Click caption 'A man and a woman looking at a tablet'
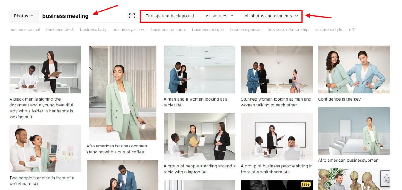 195,102
